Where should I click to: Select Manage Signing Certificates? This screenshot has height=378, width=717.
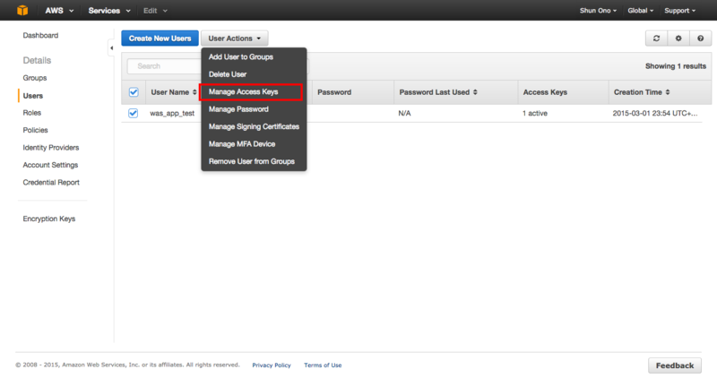[254, 126]
